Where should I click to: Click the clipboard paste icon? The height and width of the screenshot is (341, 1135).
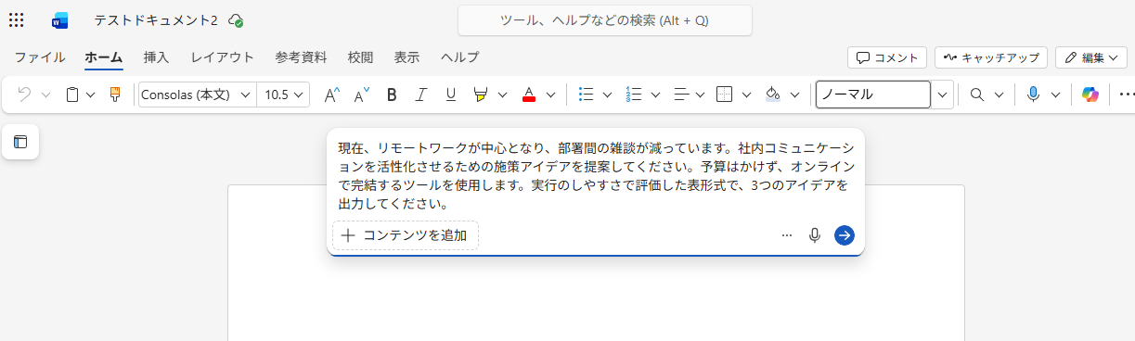click(x=72, y=95)
